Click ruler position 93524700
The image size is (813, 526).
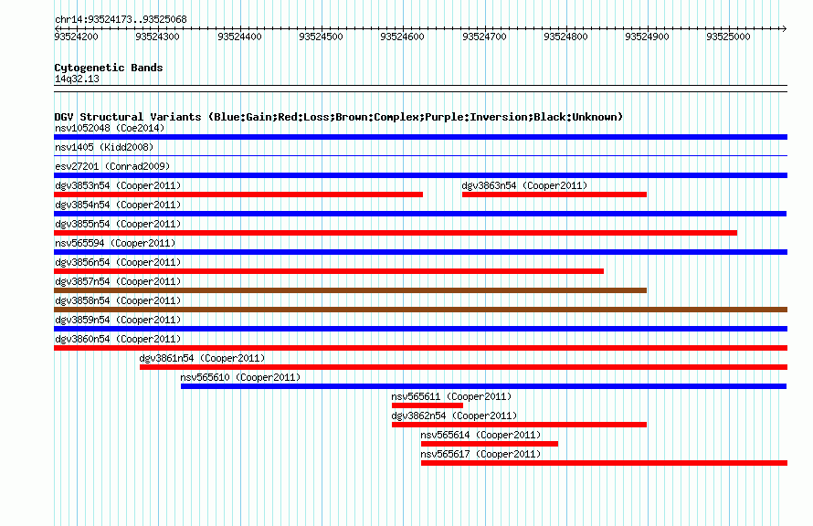pos(484,37)
